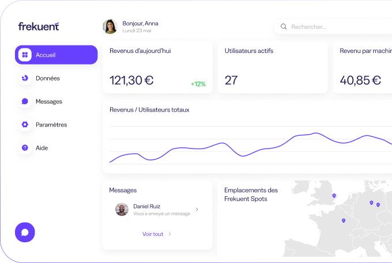Go to Paramètres menu item

[x=51, y=124]
